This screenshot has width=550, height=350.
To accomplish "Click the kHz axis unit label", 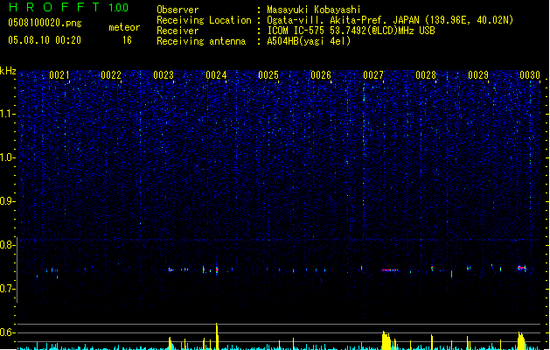I will coord(8,71).
